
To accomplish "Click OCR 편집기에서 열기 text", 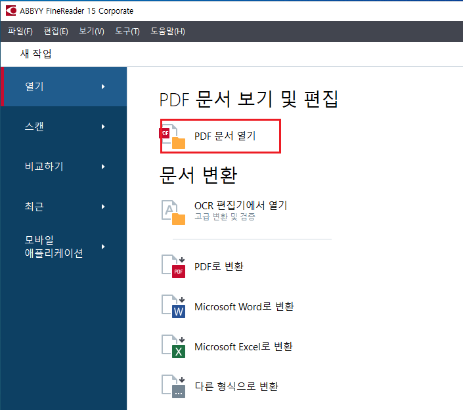I will click(x=240, y=205).
